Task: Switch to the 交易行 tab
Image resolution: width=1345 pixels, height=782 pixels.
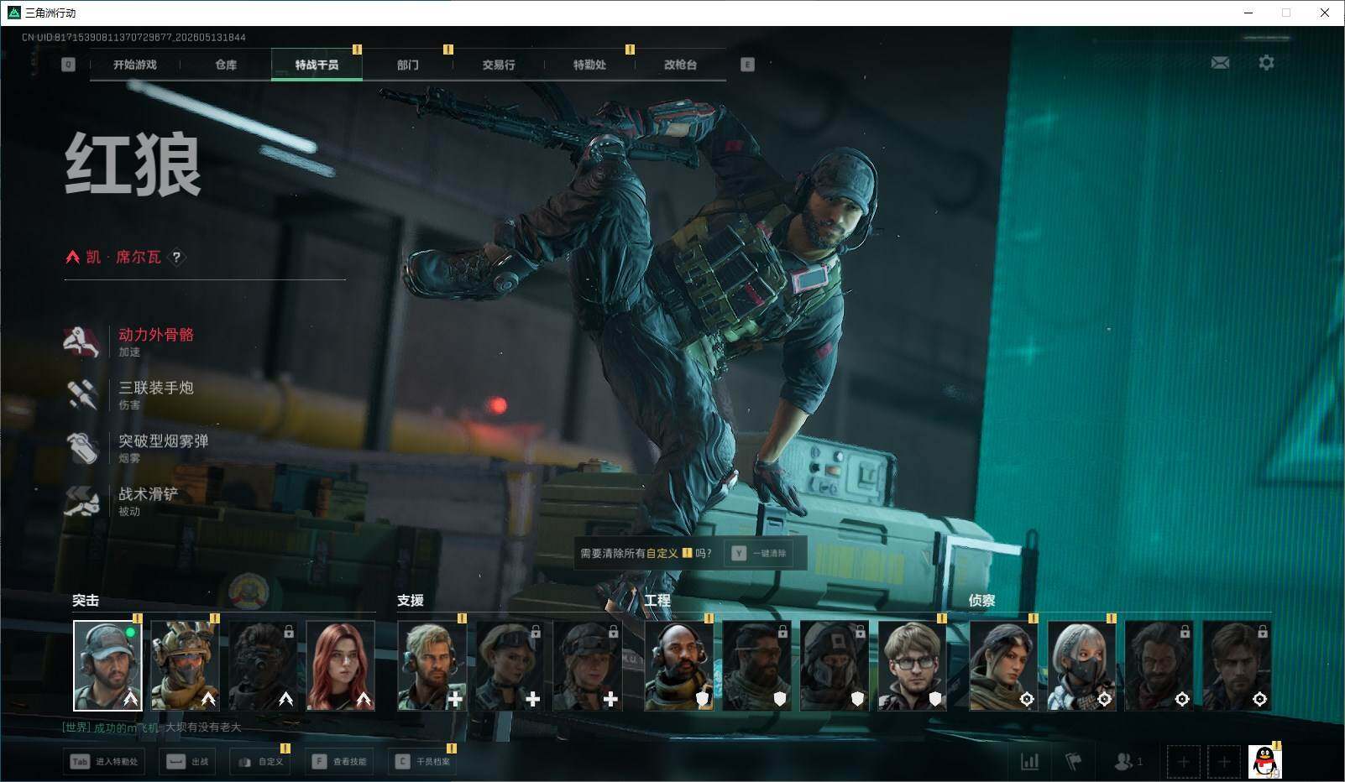Action: tap(499, 65)
